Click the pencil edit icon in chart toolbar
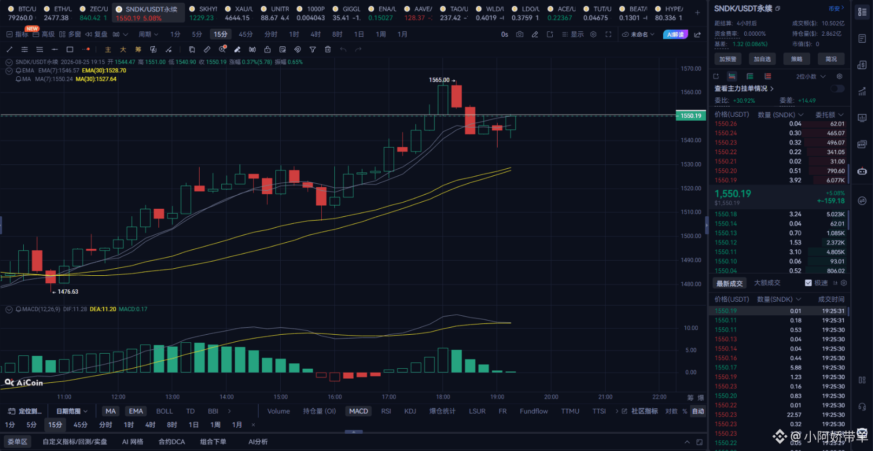This screenshot has height=451, width=873. (x=535, y=34)
